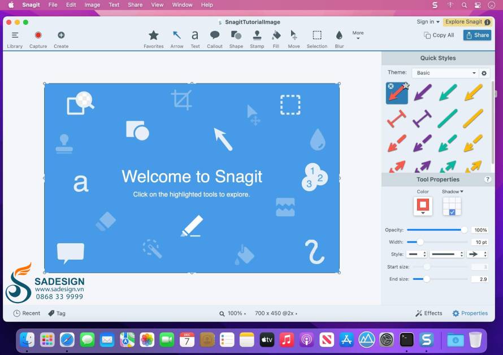Open the Window menu
This screenshot has width=503, height=355.
coord(182,5)
